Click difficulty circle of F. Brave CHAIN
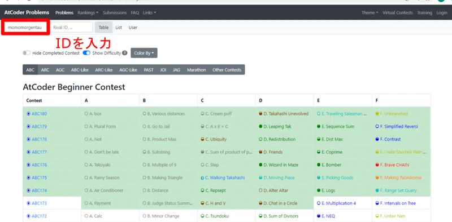This screenshot has height=222, width=452. (377, 165)
